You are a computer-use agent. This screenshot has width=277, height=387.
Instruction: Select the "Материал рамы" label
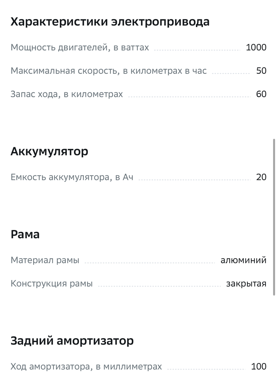tap(45, 261)
